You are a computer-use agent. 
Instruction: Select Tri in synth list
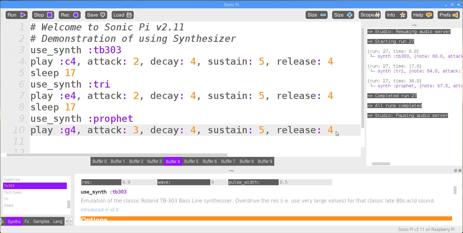pos(35,199)
